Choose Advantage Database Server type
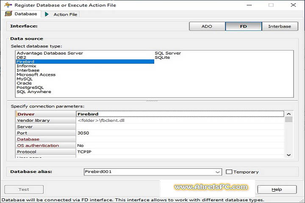The width and height of the screenshot is (305, 203). click(x=50, y=53)
